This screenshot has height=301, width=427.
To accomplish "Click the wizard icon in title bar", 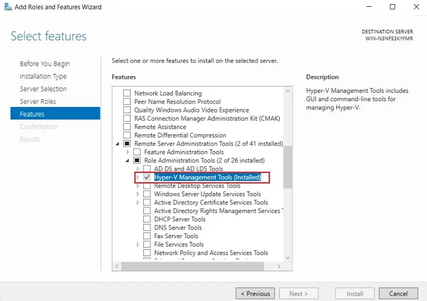I will click(x=8, y=7).
